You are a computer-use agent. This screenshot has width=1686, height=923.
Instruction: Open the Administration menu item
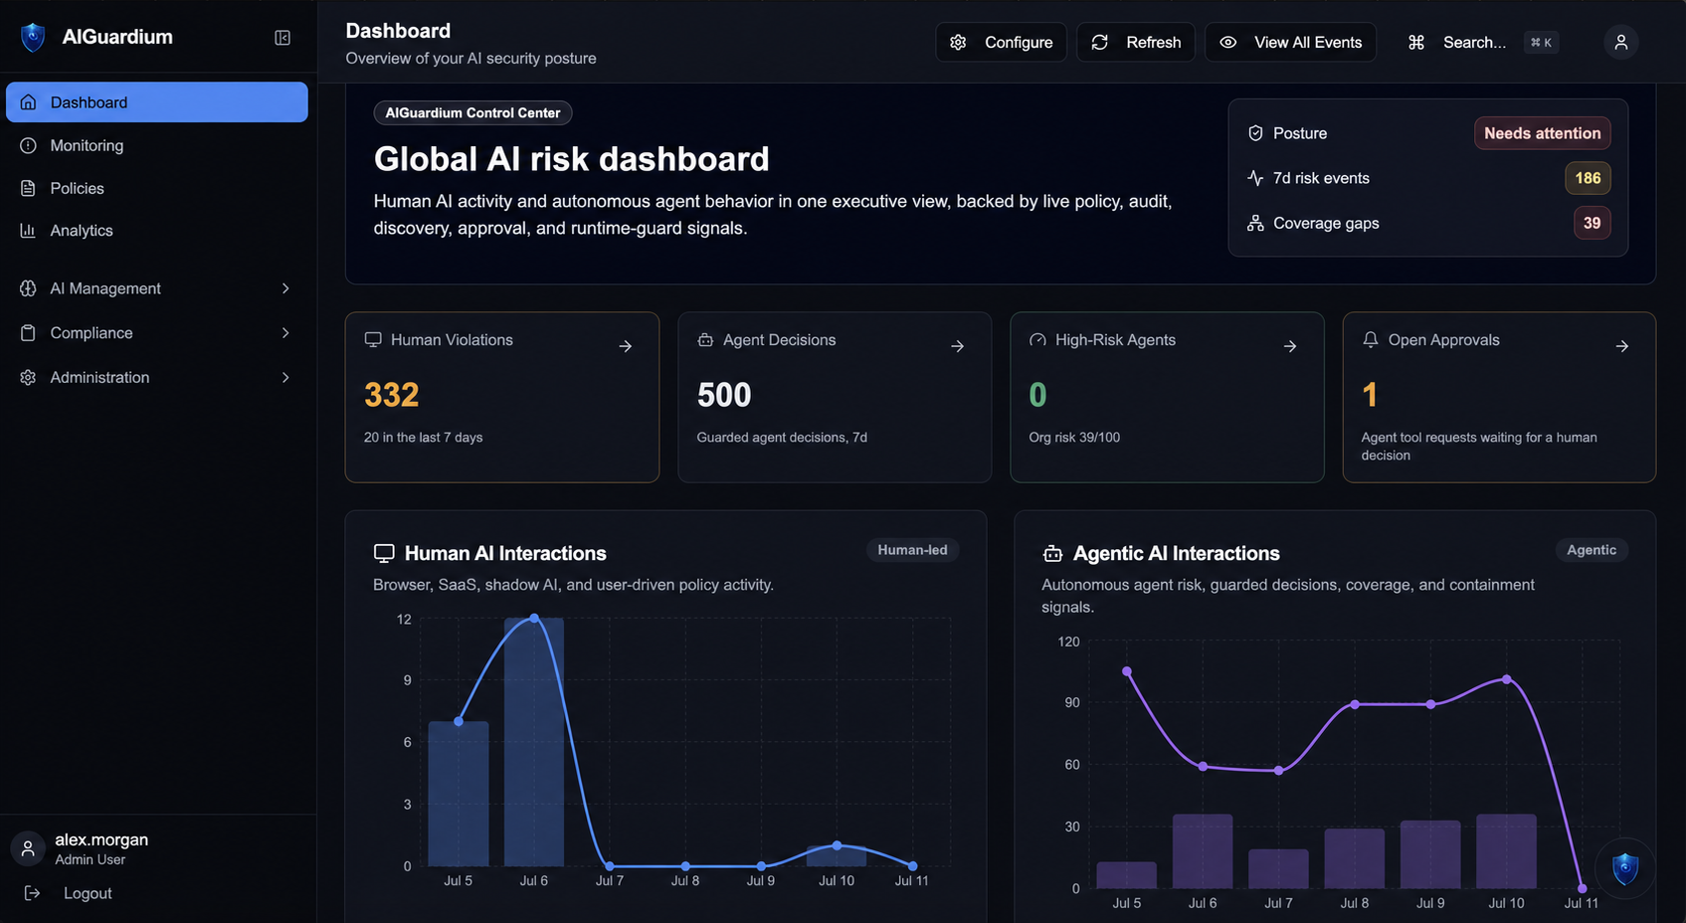coord(157,378)
